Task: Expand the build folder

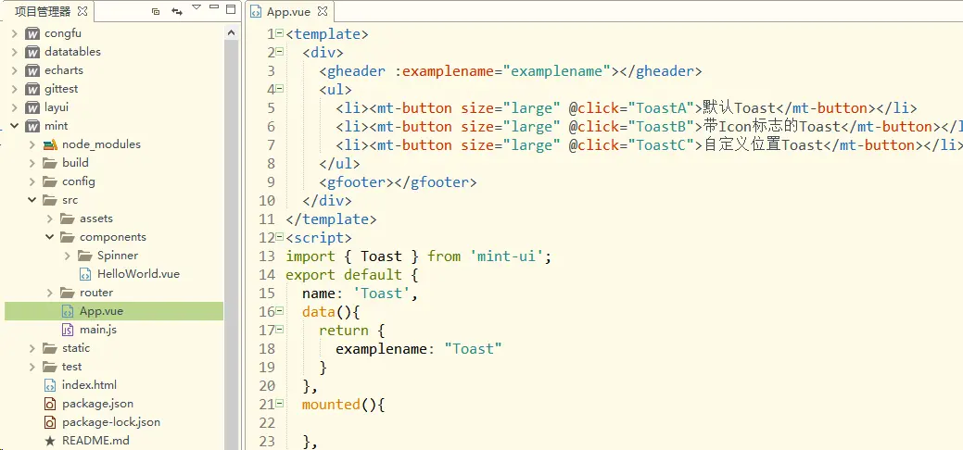Action: pos(32,163)
